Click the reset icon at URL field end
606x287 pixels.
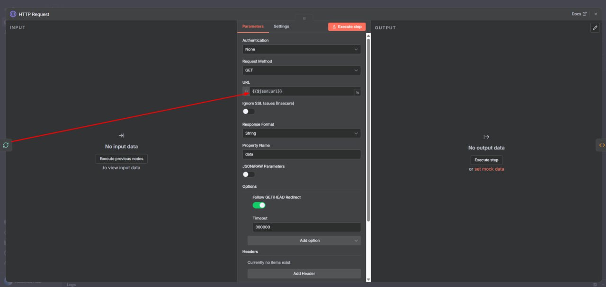[x=357, y=92]
